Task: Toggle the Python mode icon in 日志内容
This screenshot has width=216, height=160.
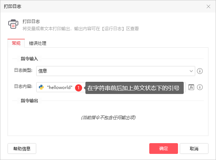Action: tap(41, 87)
